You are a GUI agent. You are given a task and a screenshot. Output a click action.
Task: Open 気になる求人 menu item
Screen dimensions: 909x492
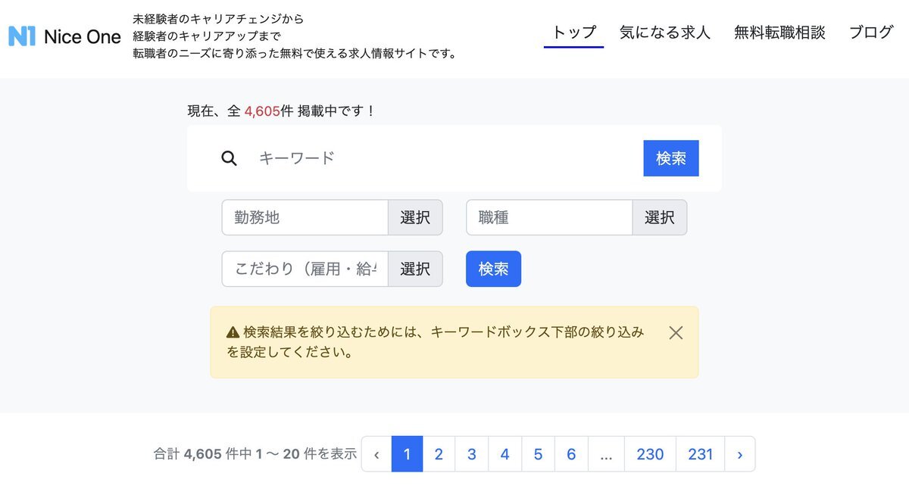(x=665, y=33)
